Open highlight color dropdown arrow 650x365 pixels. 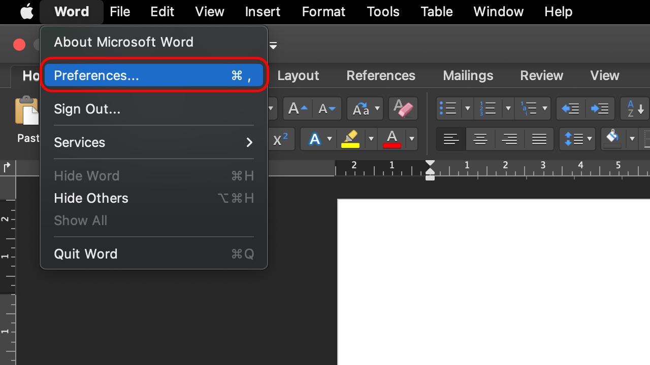coord(371,139)
